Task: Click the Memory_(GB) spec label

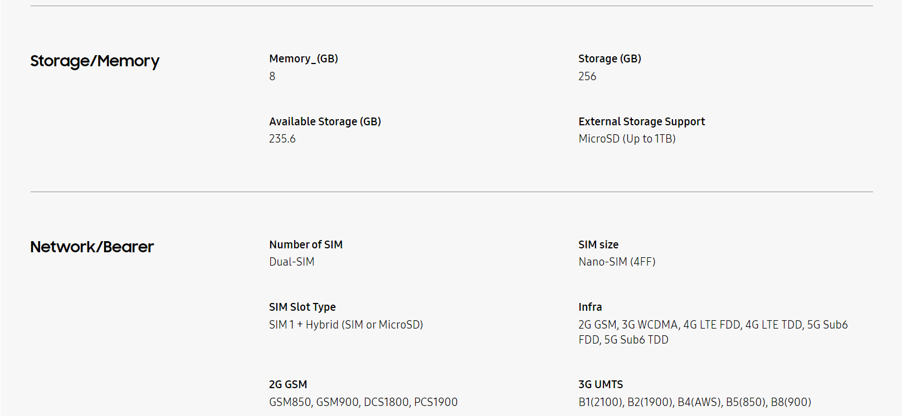Action: tap(304, 58)
